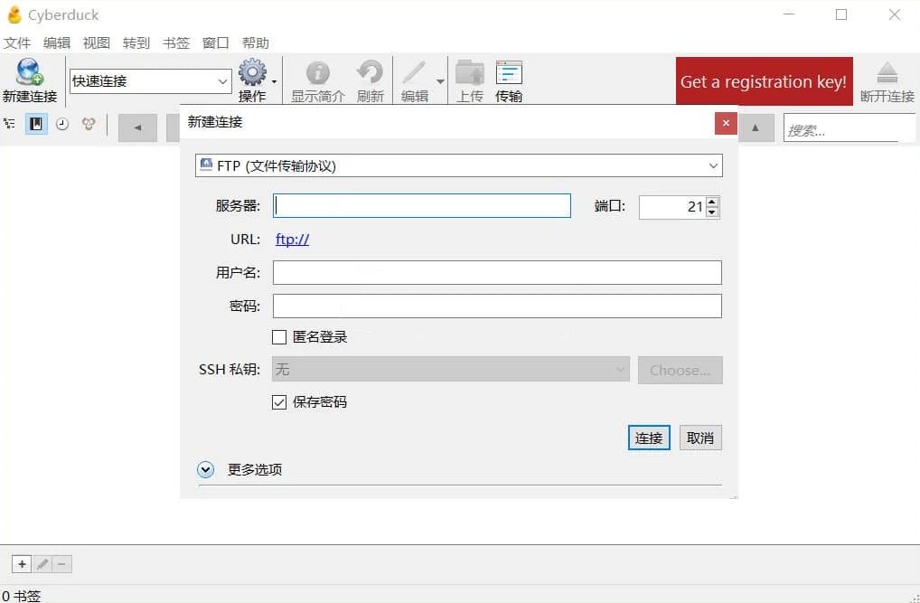The image size is (920, 603).
Task: Uncheck the 保存密码 save password checkbox
Action: point(279,402)
